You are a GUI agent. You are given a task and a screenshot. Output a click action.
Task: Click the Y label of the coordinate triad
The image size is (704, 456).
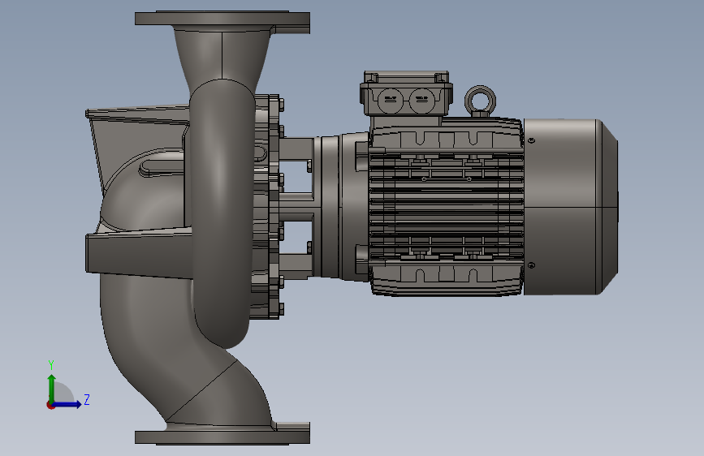tap(51, 365)
